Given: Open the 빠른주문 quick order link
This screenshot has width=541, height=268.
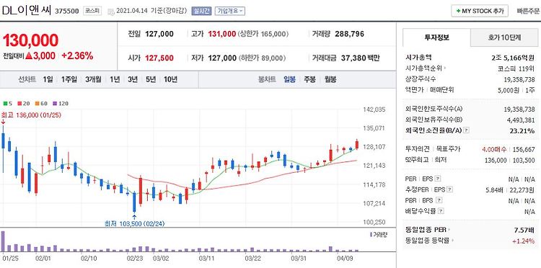Looking at the screenshot, I should point(528,11).
